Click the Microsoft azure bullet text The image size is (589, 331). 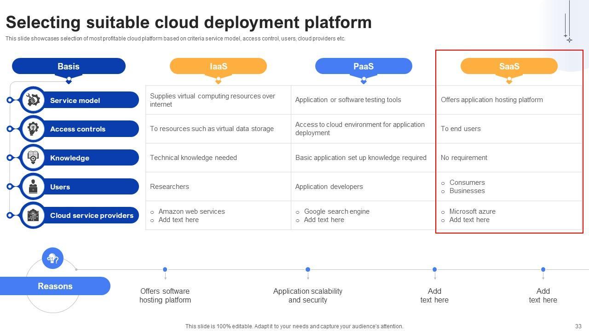coord(472,211)
